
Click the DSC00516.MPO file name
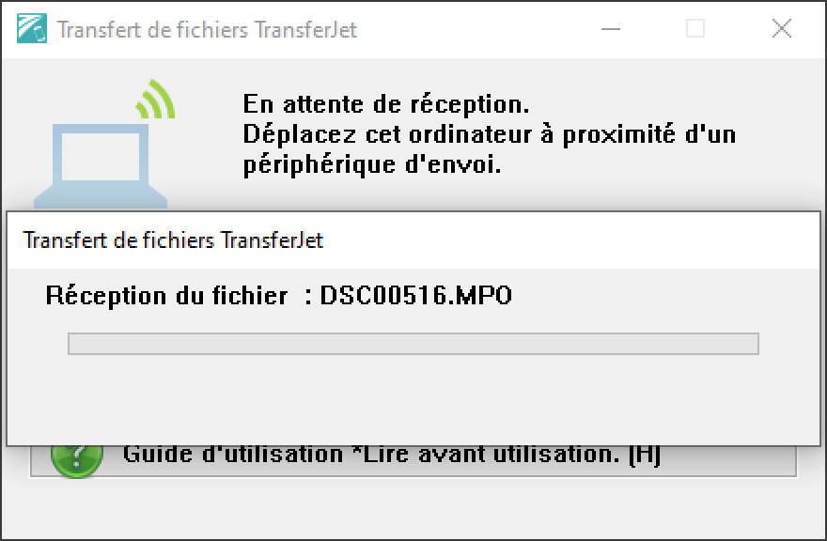coord(416,295)
